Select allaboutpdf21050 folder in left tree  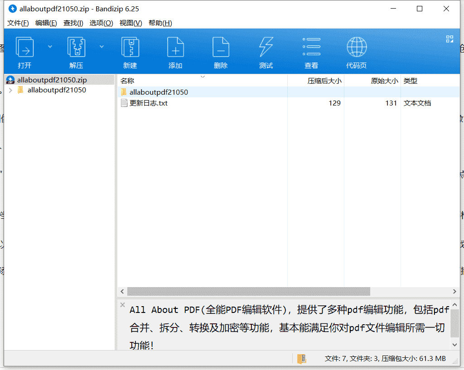click(x=57, y=90)
